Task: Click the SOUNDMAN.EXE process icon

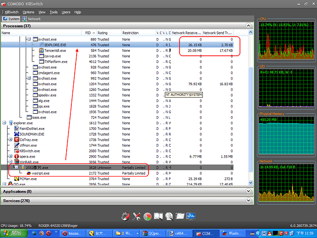Action: click(16, 134)
